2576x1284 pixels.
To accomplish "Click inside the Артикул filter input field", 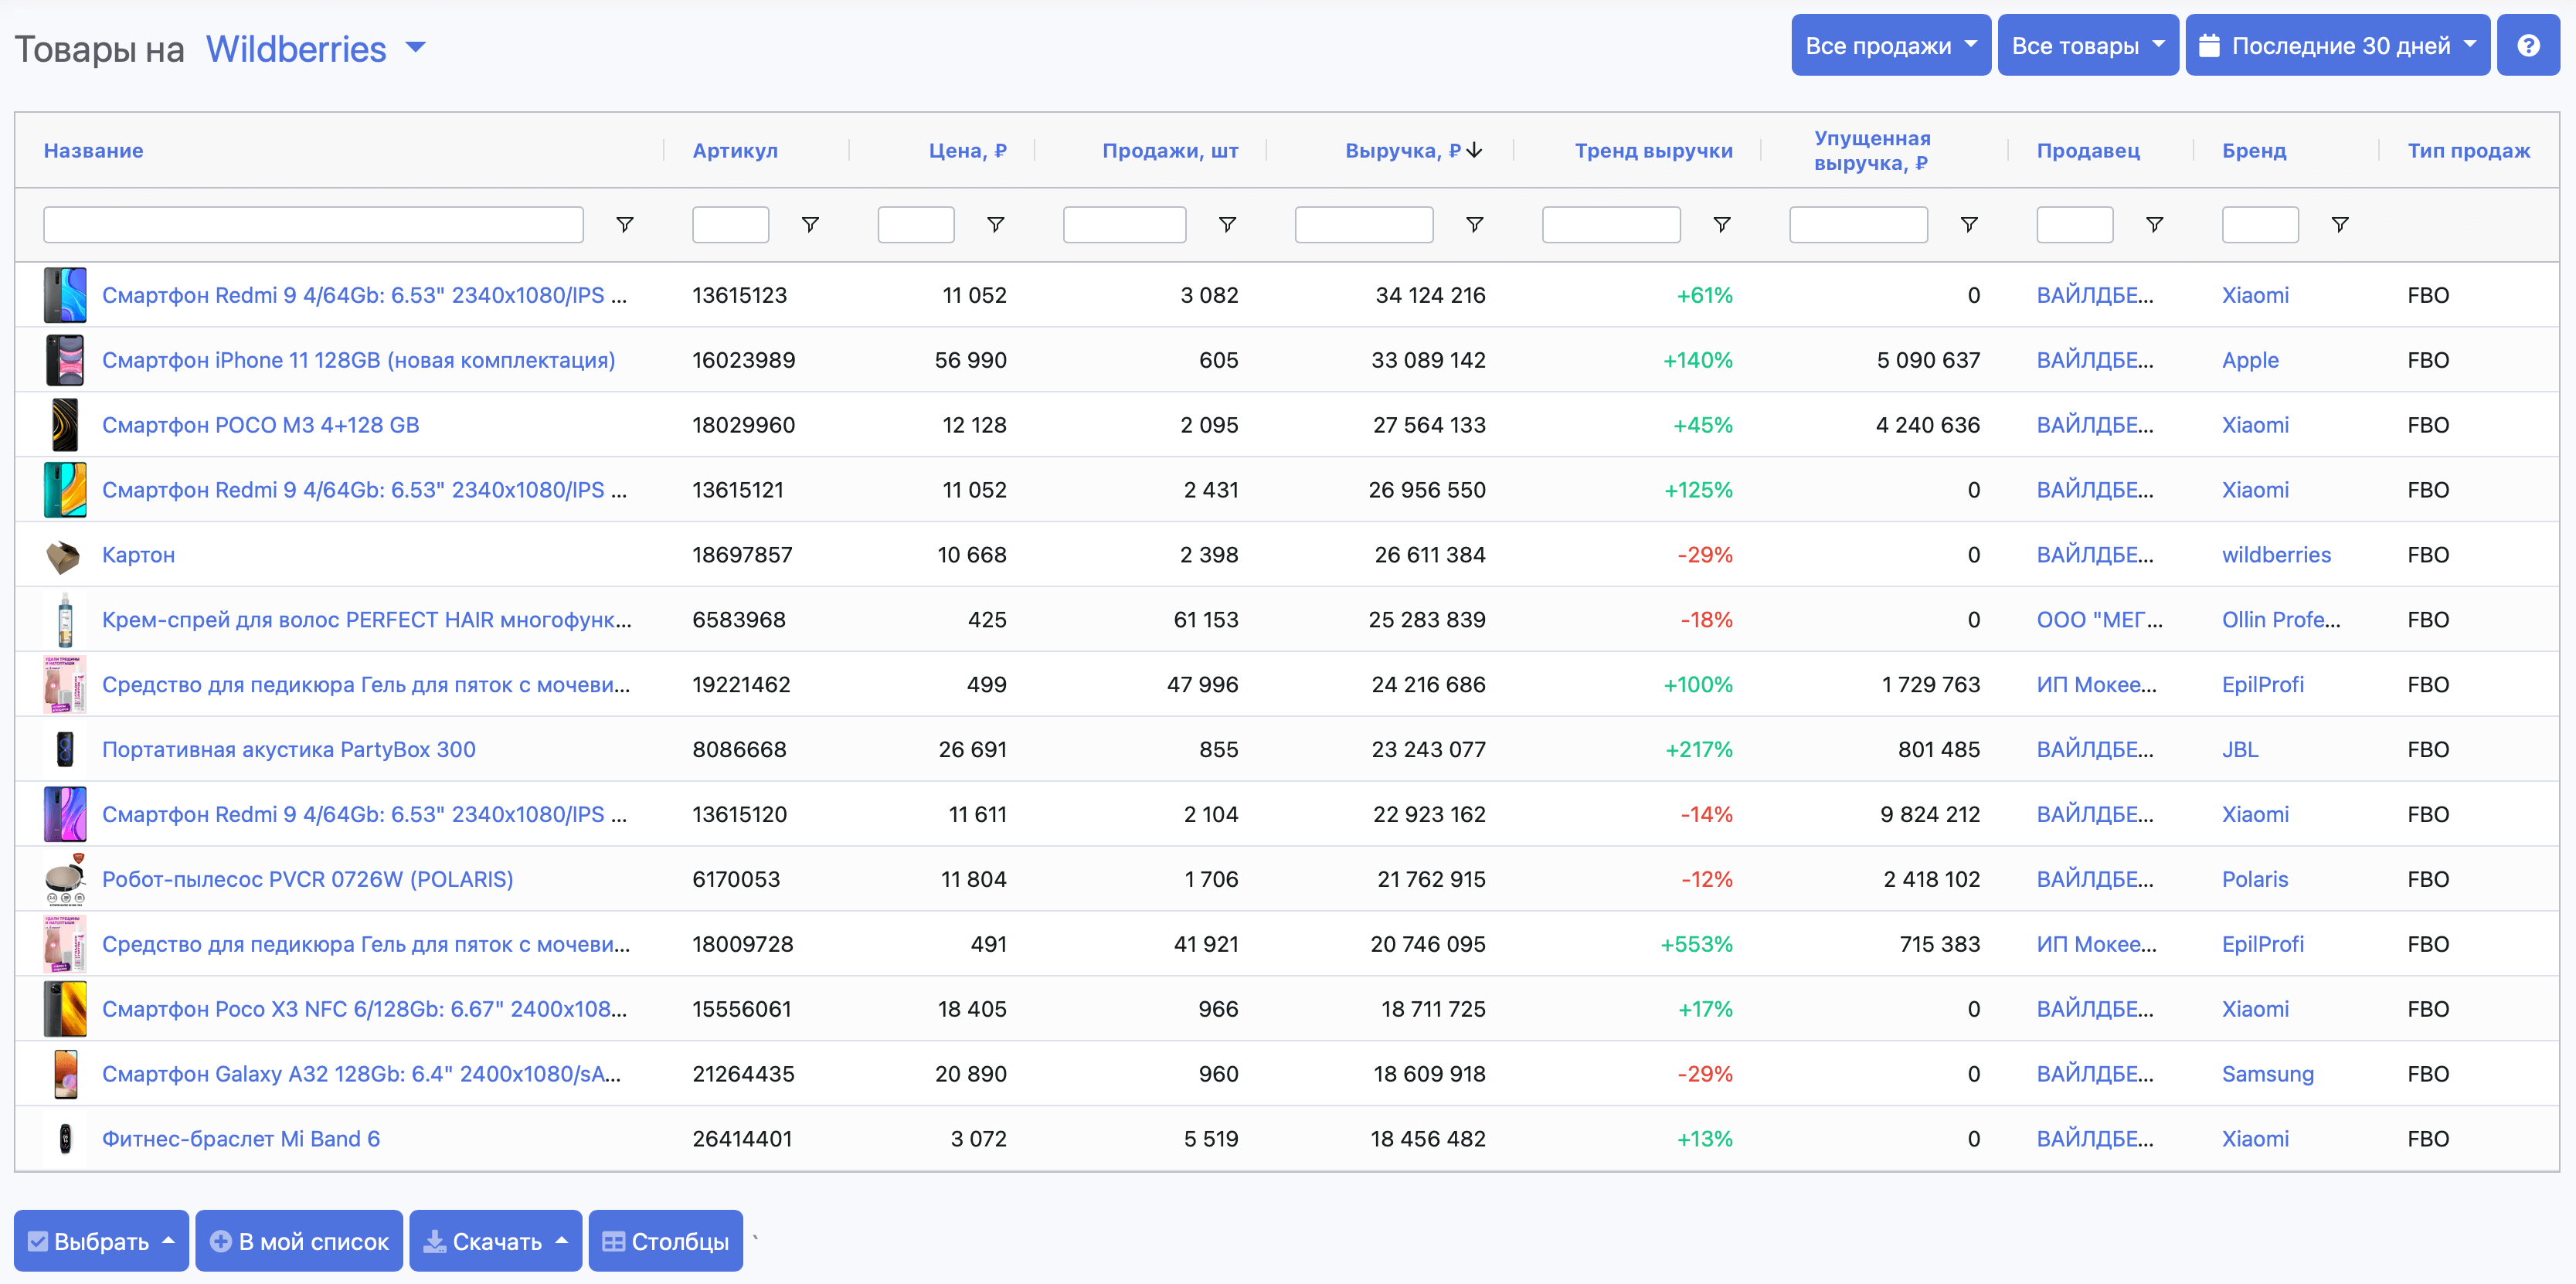I will (730, 224).
